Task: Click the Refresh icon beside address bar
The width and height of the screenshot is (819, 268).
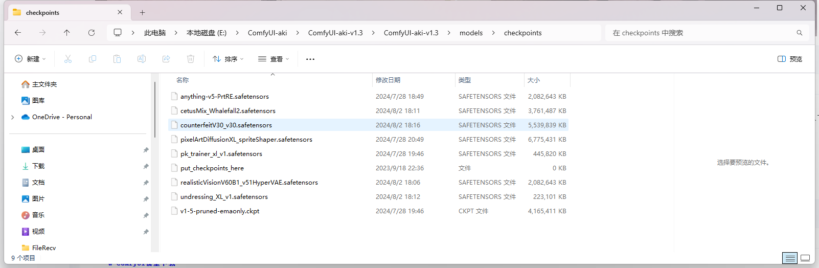Action: (x=92, y=33)
